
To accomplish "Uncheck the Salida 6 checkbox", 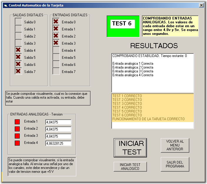I will coord(18,64).
